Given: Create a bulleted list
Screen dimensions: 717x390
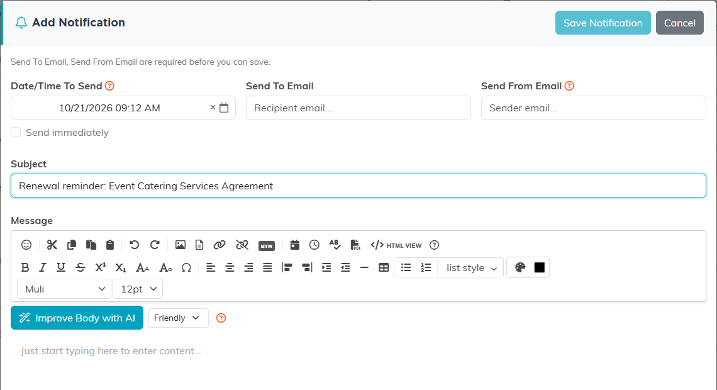Looking at the screenshot, I should (x=406, y=267).
